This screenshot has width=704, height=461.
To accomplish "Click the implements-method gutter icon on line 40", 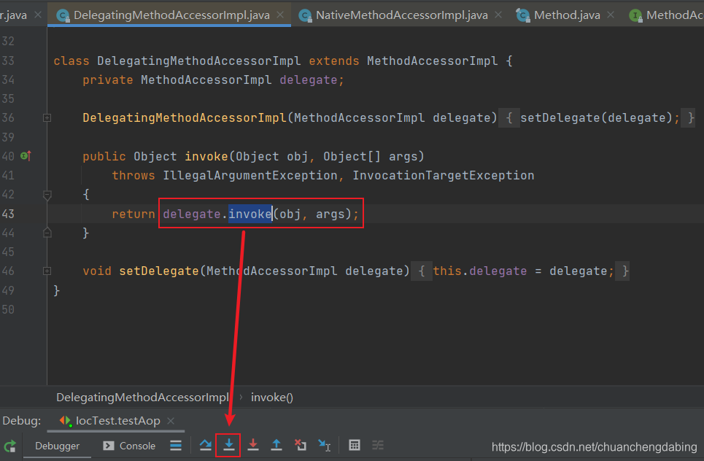I will pyautogui.click(x=26, y=156).
